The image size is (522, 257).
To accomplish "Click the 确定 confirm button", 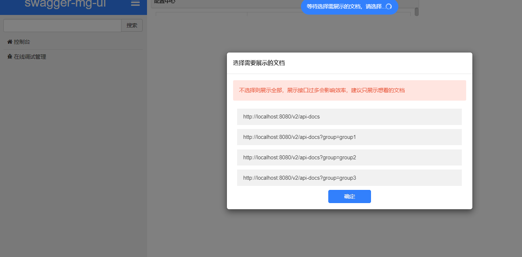I will click(349, 196).
